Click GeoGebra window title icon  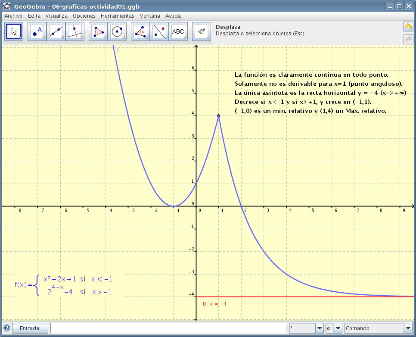click(7, 6)
